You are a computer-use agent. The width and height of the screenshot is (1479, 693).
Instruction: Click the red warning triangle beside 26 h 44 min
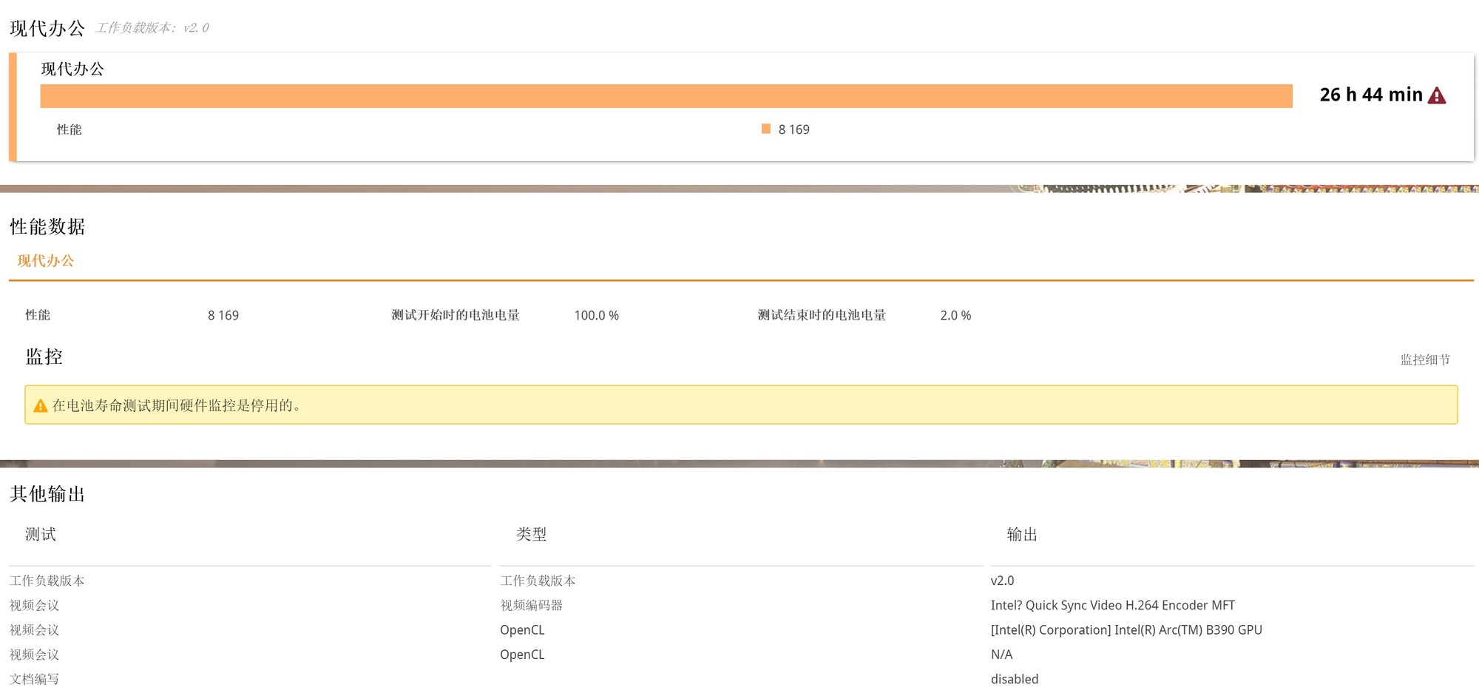point(1436,95)
